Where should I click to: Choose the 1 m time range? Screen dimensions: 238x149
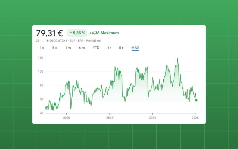coord(68,48)
